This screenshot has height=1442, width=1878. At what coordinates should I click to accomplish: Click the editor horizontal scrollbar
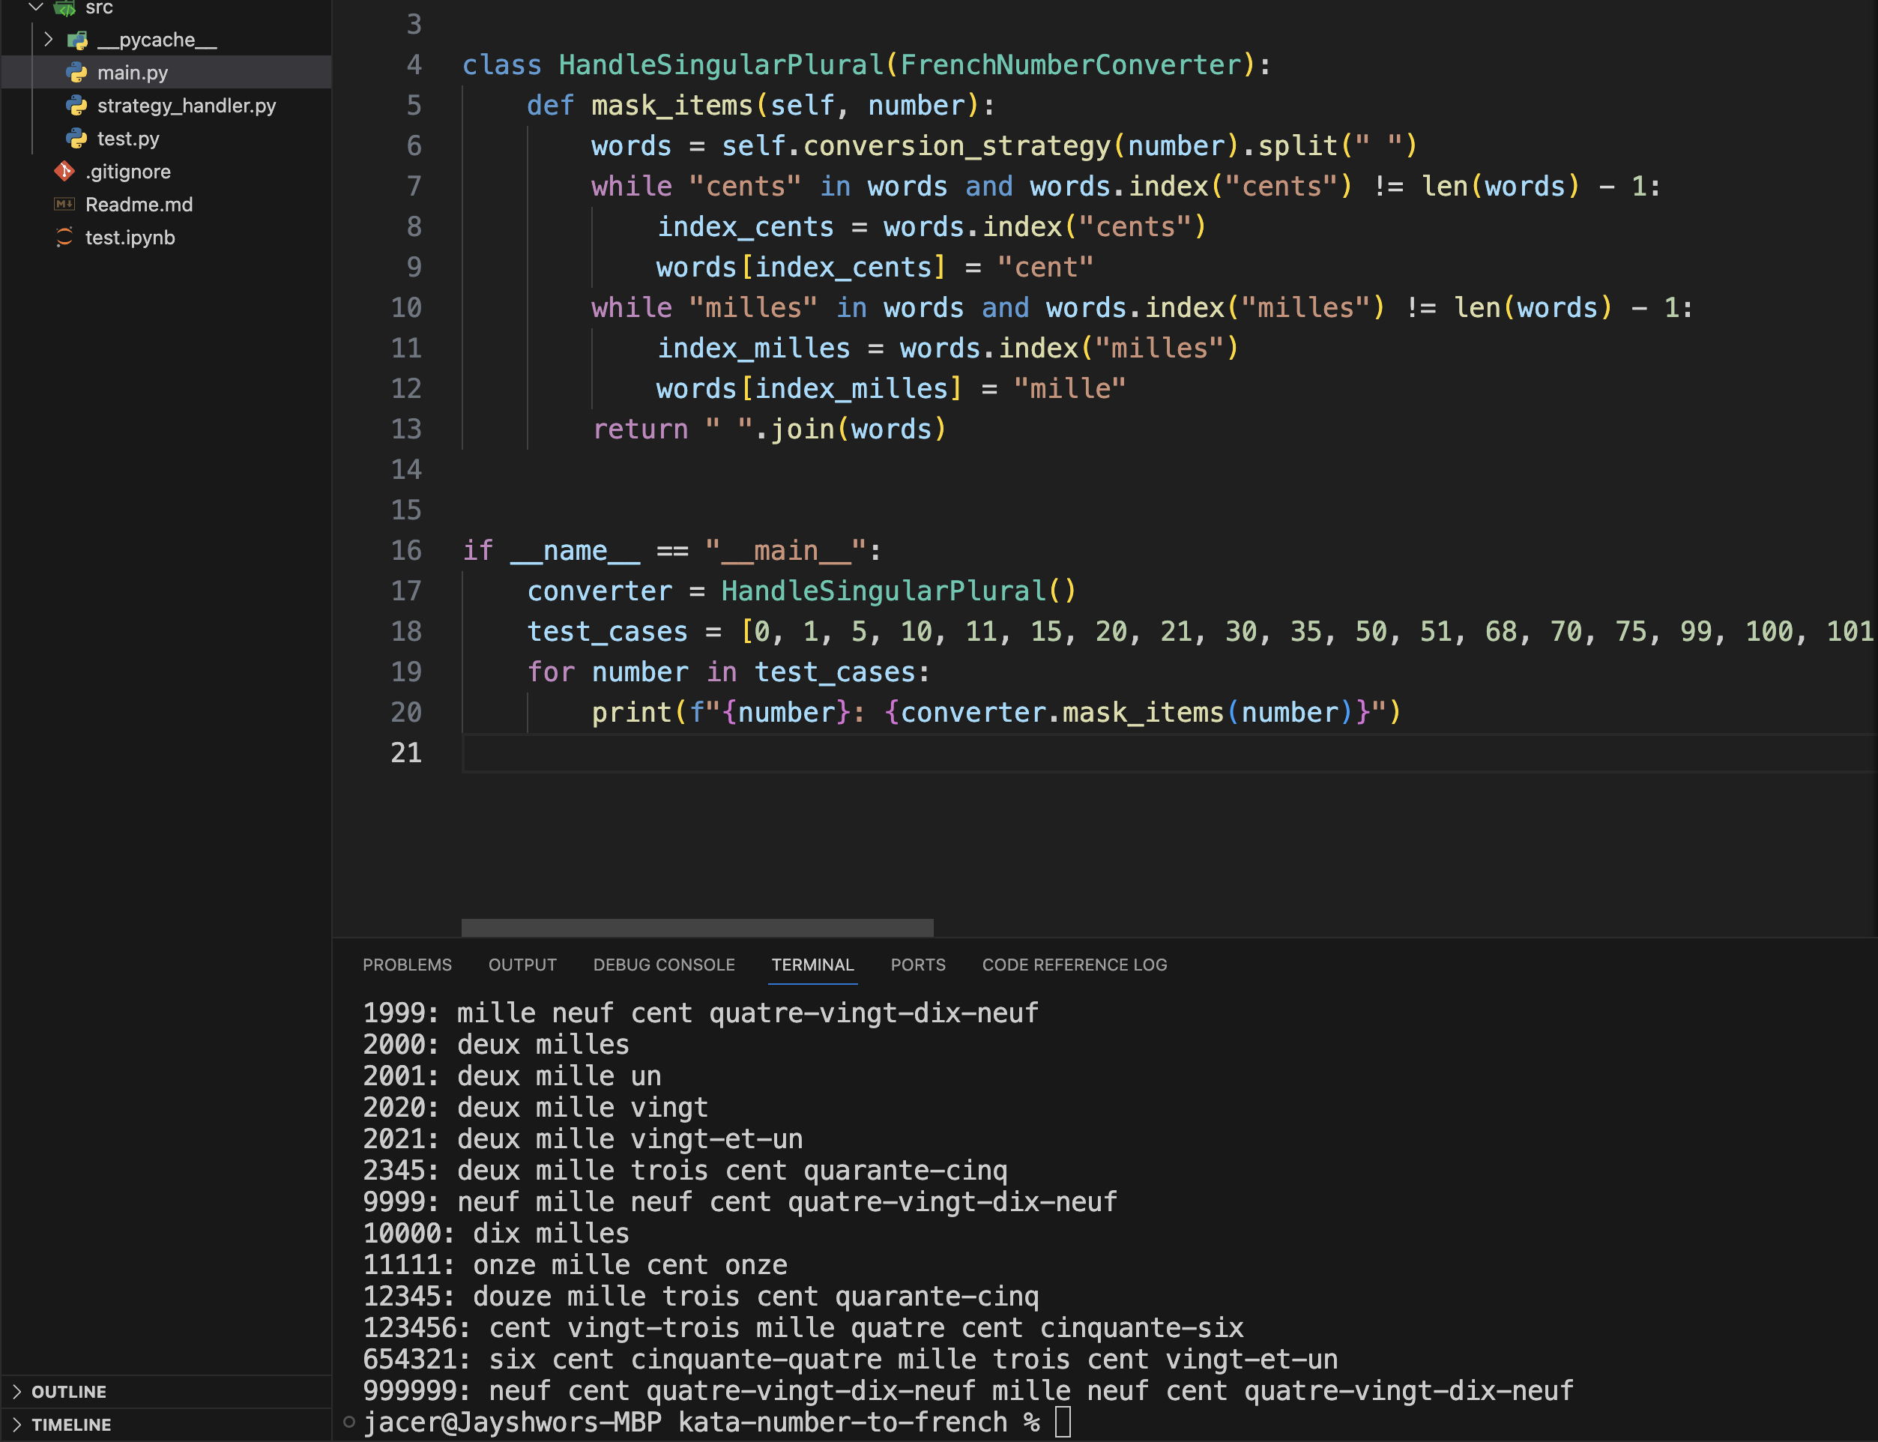(x=697, y=927)
